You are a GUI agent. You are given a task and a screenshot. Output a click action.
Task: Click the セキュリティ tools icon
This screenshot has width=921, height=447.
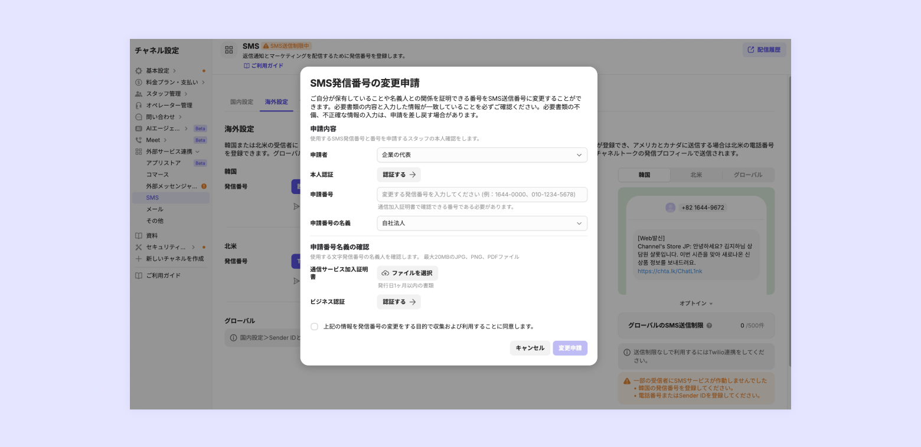click(x=139, y=247)
